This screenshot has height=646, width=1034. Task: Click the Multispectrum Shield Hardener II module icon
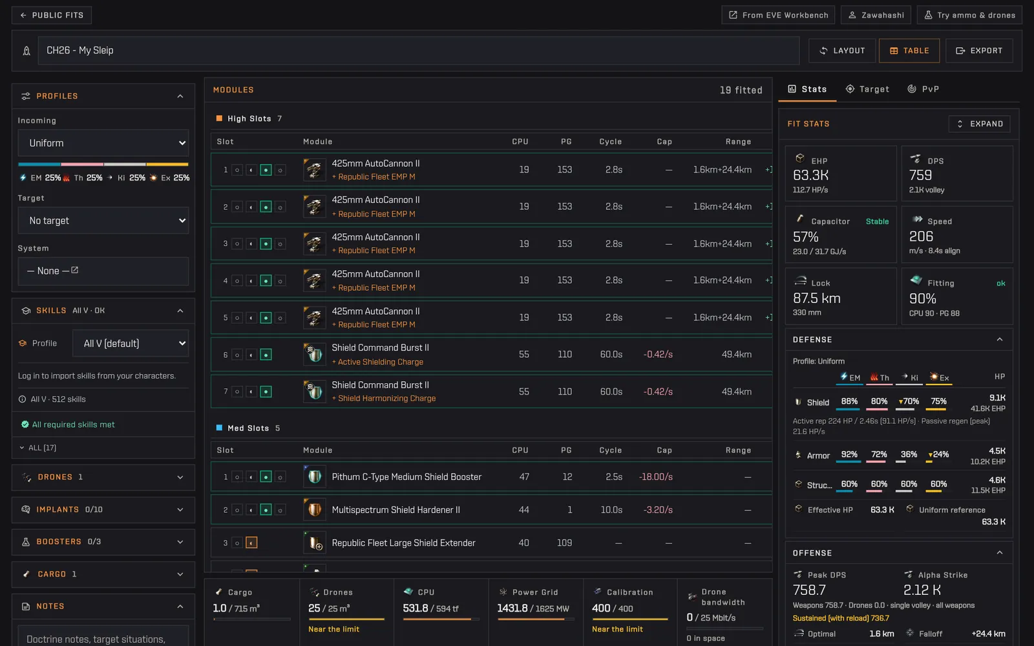[x=315, y=510]
